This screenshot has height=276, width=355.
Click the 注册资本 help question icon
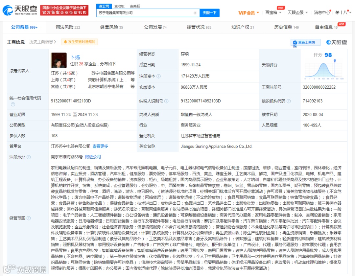click(x=158, y=76)
